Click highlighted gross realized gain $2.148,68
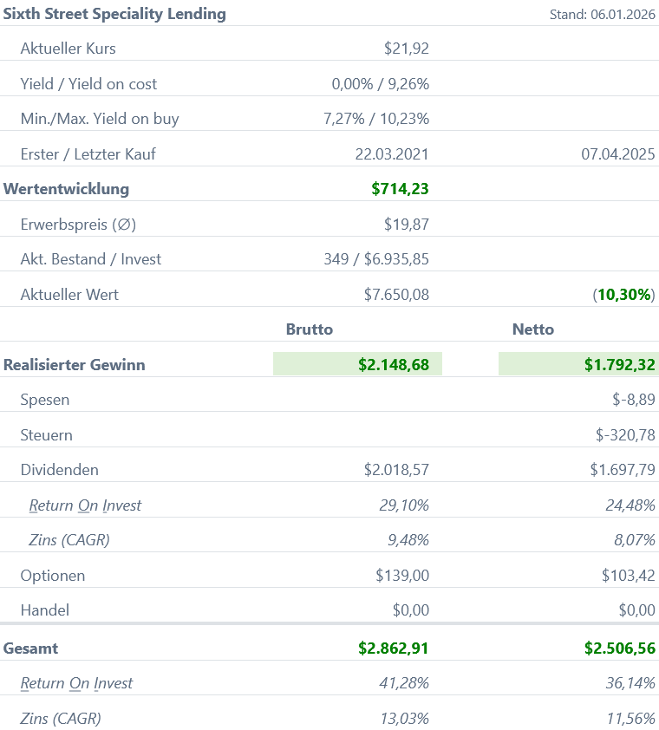This screenshot has width=659, height=730. coord(393,365)
